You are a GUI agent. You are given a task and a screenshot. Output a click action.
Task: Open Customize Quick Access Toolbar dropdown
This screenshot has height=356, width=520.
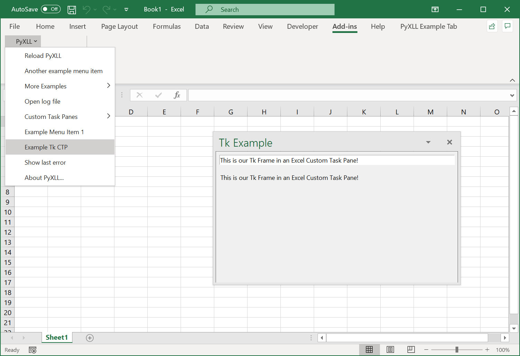click(x=126, y=10)
